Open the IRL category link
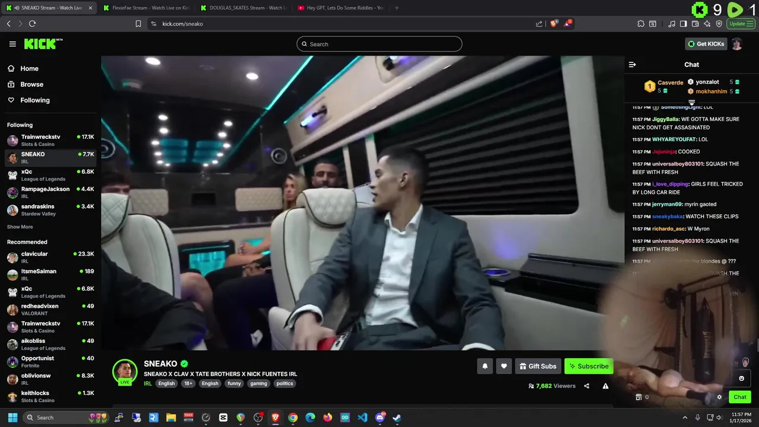The height and width of the screenshot is (427, 759). [x=148, y=384]
